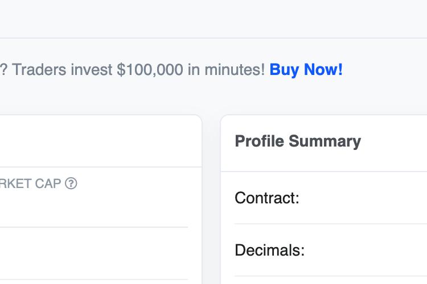Click the word Profile in the card title
Image resolution: width=427 pixels, height=284 pixels.
point(259,141)
